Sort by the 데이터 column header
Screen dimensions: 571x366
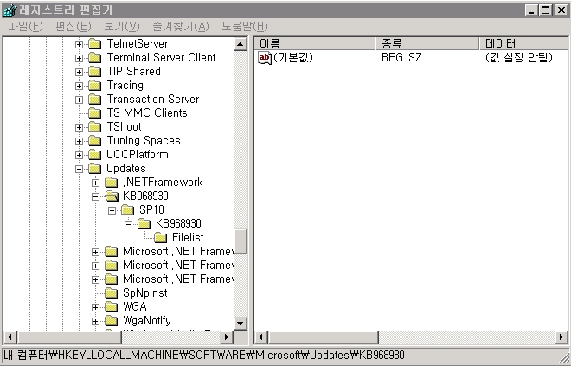pyautogui.click(x=523, y=44)
